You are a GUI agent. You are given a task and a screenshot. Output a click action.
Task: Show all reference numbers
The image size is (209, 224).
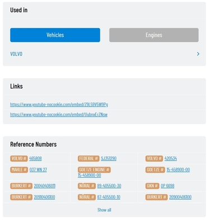104,210
